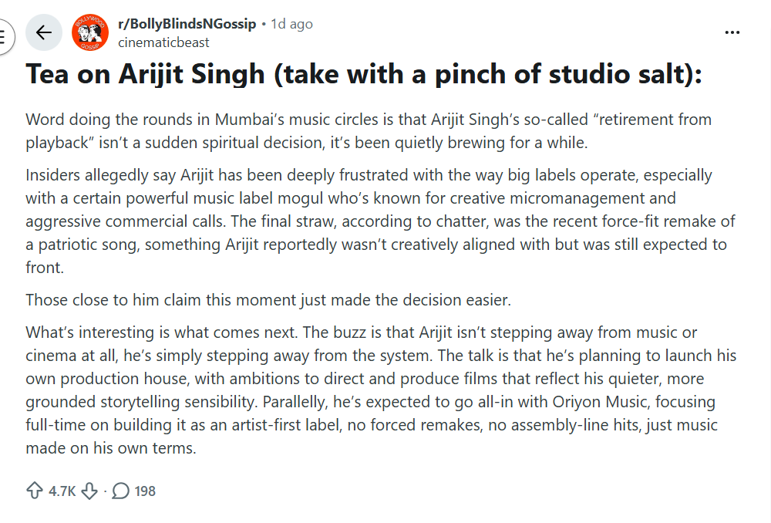Click the 1d ago timestamp
The width and height of the screenshot is (771, 523).
(291, 23)
